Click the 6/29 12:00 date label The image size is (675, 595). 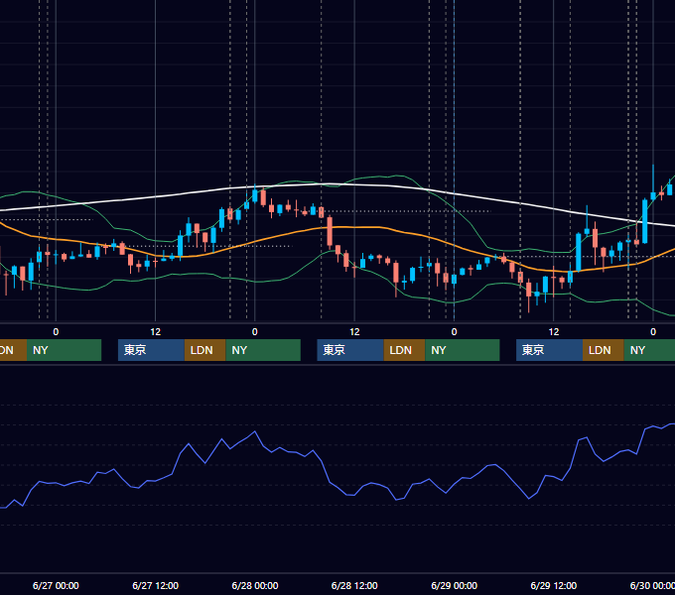tap(554, 585)
